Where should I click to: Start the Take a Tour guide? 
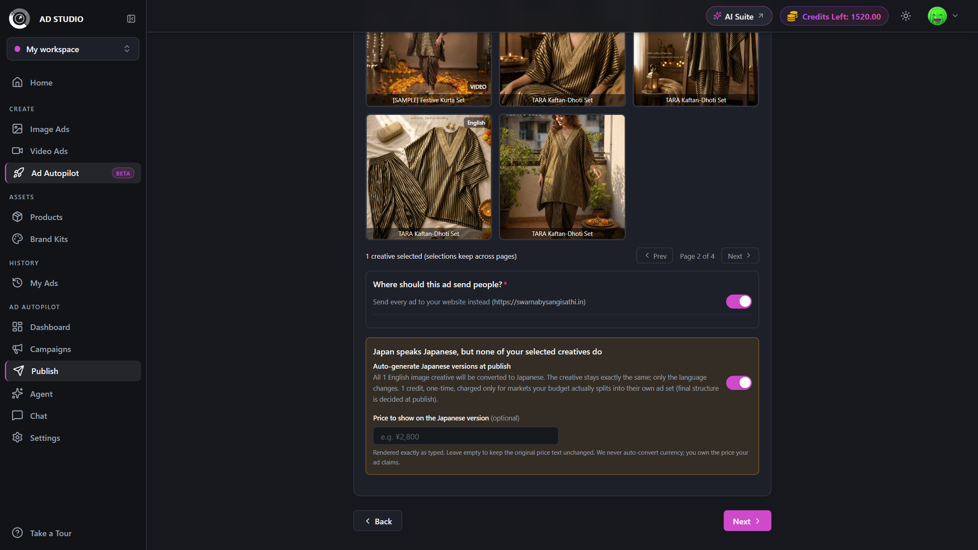(x=73, y=533)
